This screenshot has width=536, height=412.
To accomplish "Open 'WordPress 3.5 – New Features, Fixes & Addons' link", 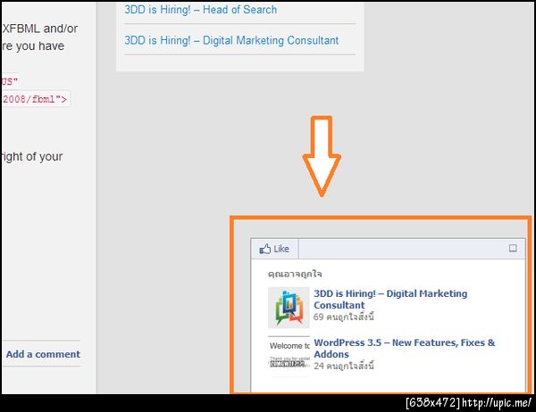I will click(x=404, y=348).
